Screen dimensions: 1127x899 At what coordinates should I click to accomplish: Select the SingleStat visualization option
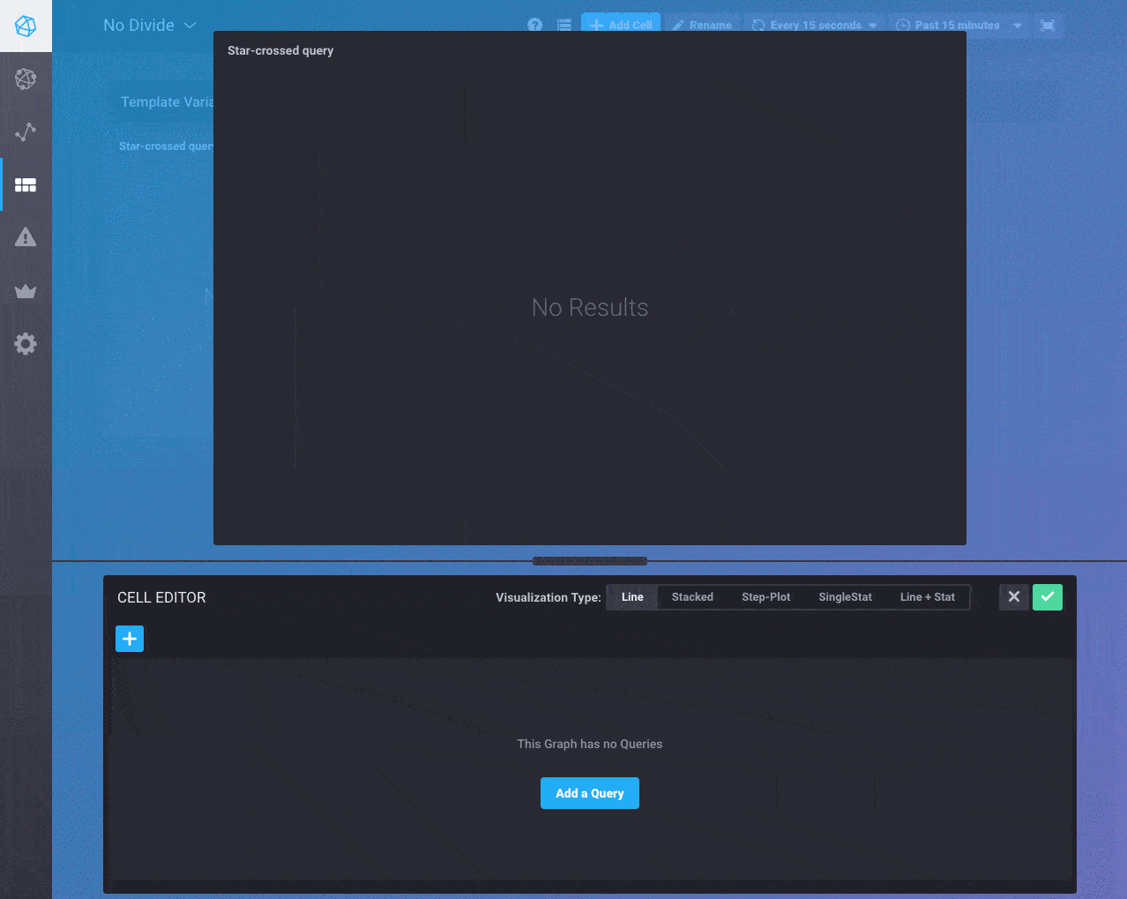(x=845, y=597)
